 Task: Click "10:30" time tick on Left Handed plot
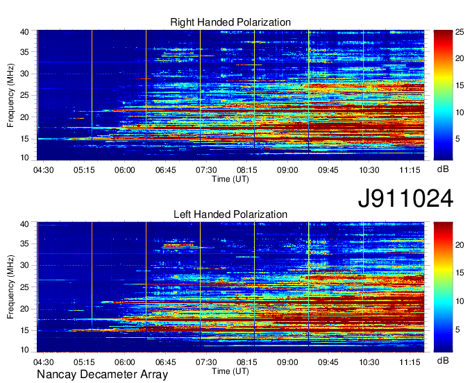(369, 362)
